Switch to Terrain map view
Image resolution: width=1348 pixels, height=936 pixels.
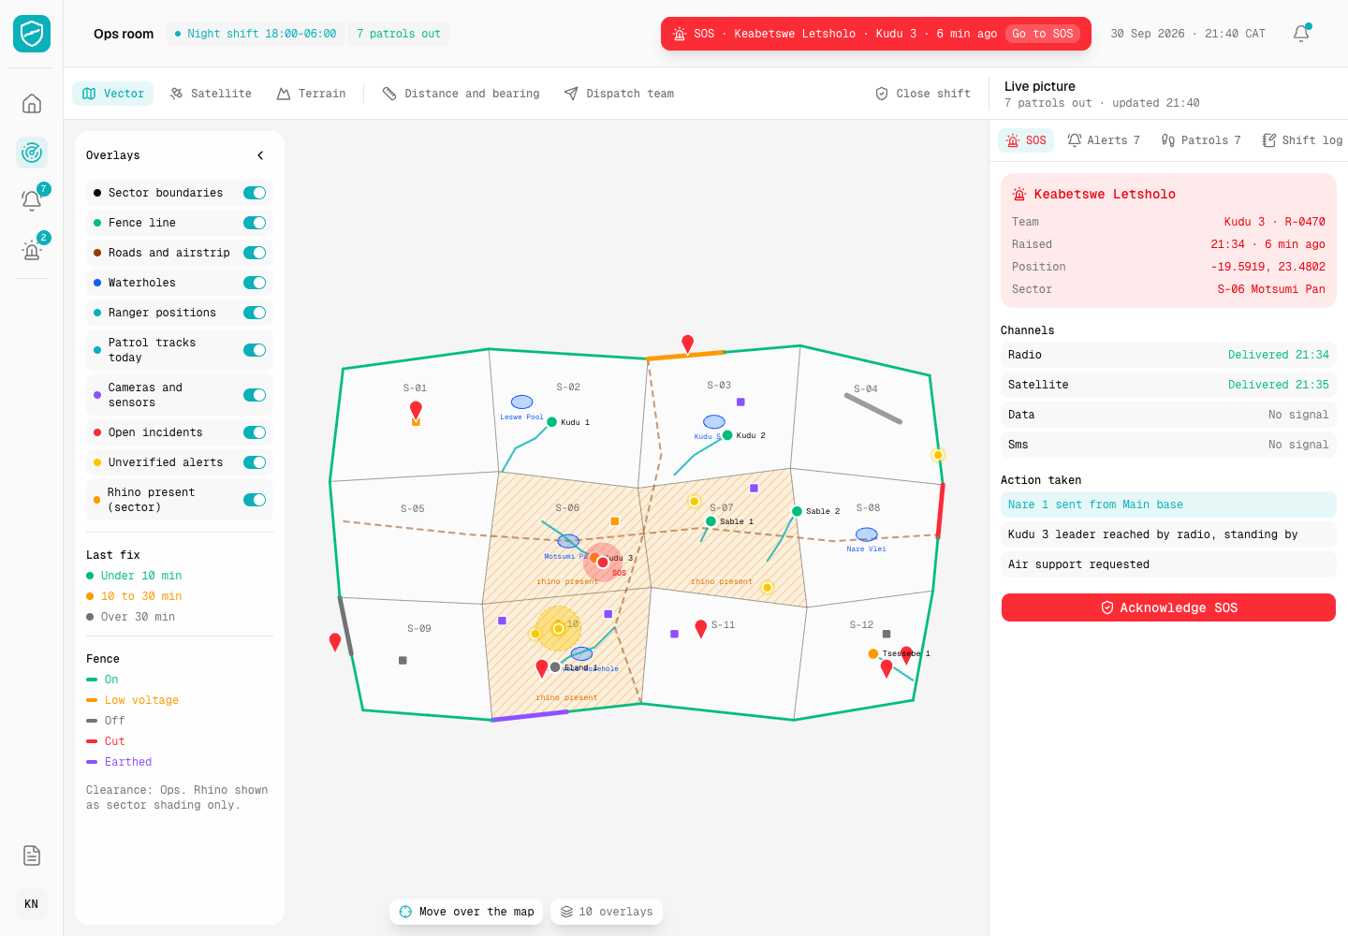point(312,94)
